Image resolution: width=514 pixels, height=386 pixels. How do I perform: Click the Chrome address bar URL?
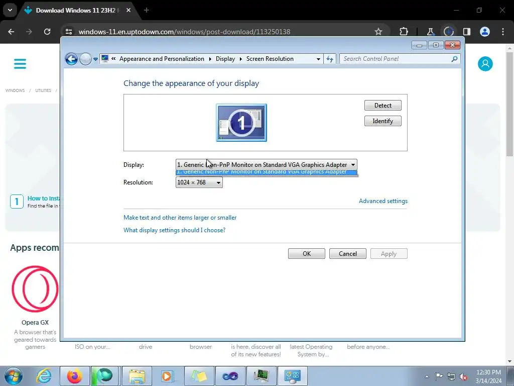(184, 32)
